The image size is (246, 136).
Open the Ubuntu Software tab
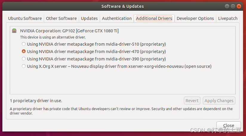point(25,18)
